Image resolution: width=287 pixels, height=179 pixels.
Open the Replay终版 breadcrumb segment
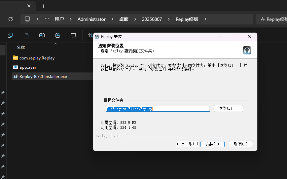pos(187,19)
